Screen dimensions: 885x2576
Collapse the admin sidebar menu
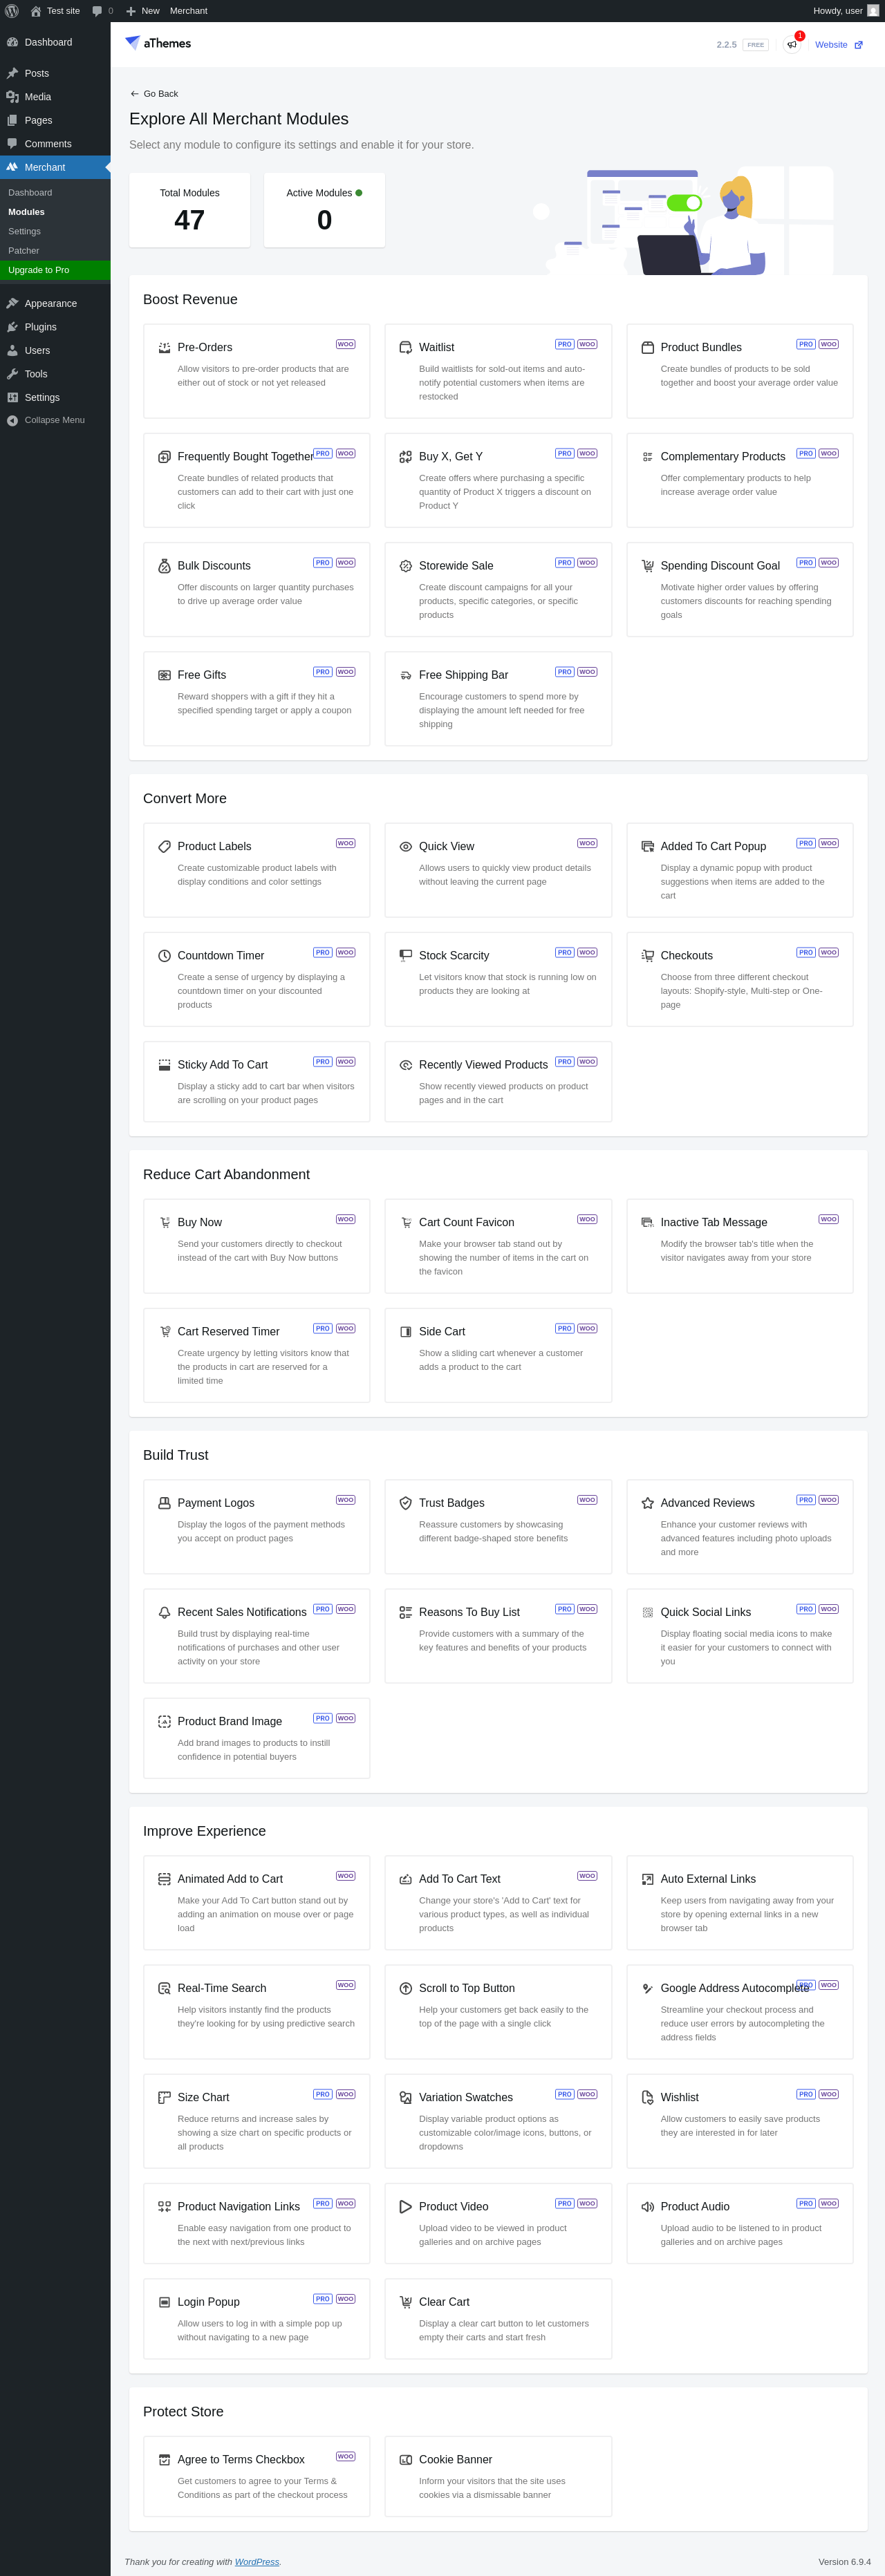tap(54, 420)
